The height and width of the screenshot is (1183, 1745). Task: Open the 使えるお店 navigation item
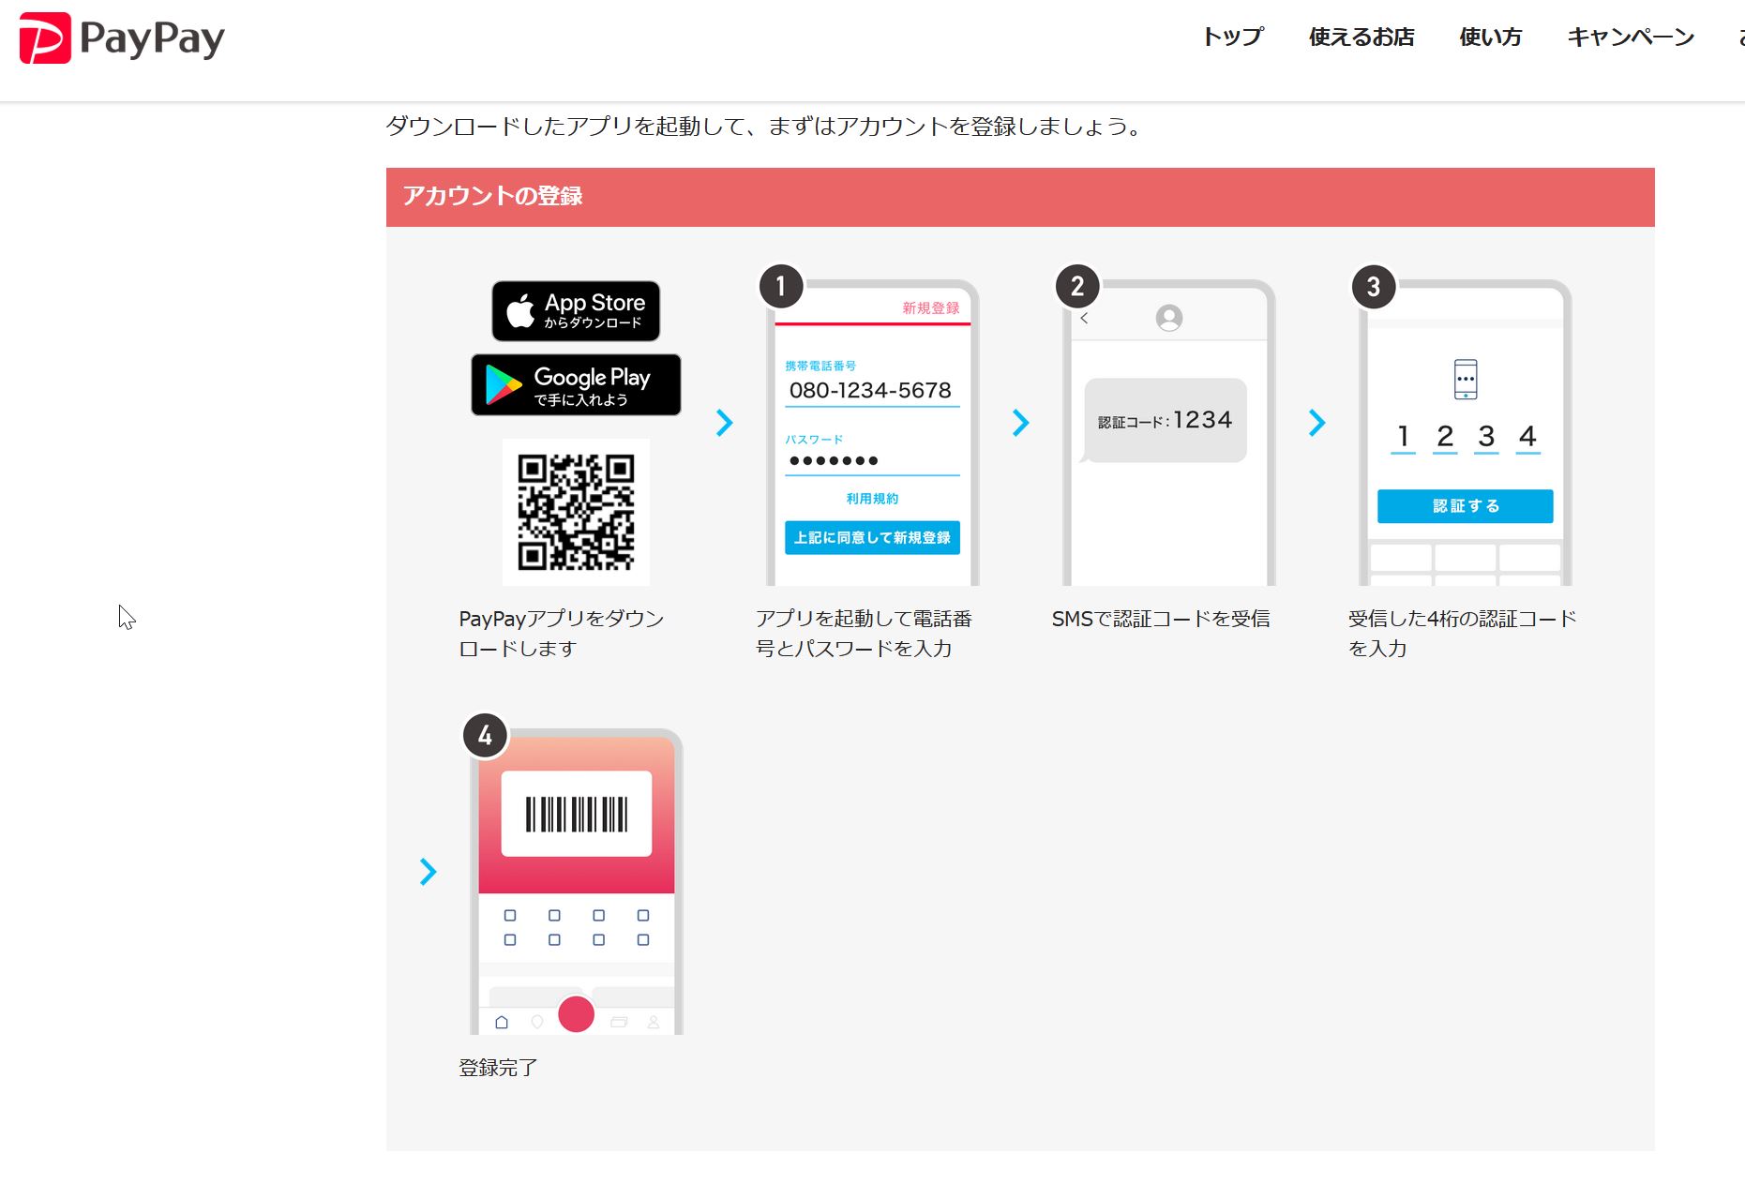pyautogui.click(x=1361, y=37)
